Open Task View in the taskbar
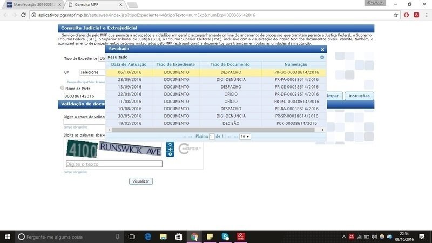This screenshot has width=432, height=243. (131, 237)
